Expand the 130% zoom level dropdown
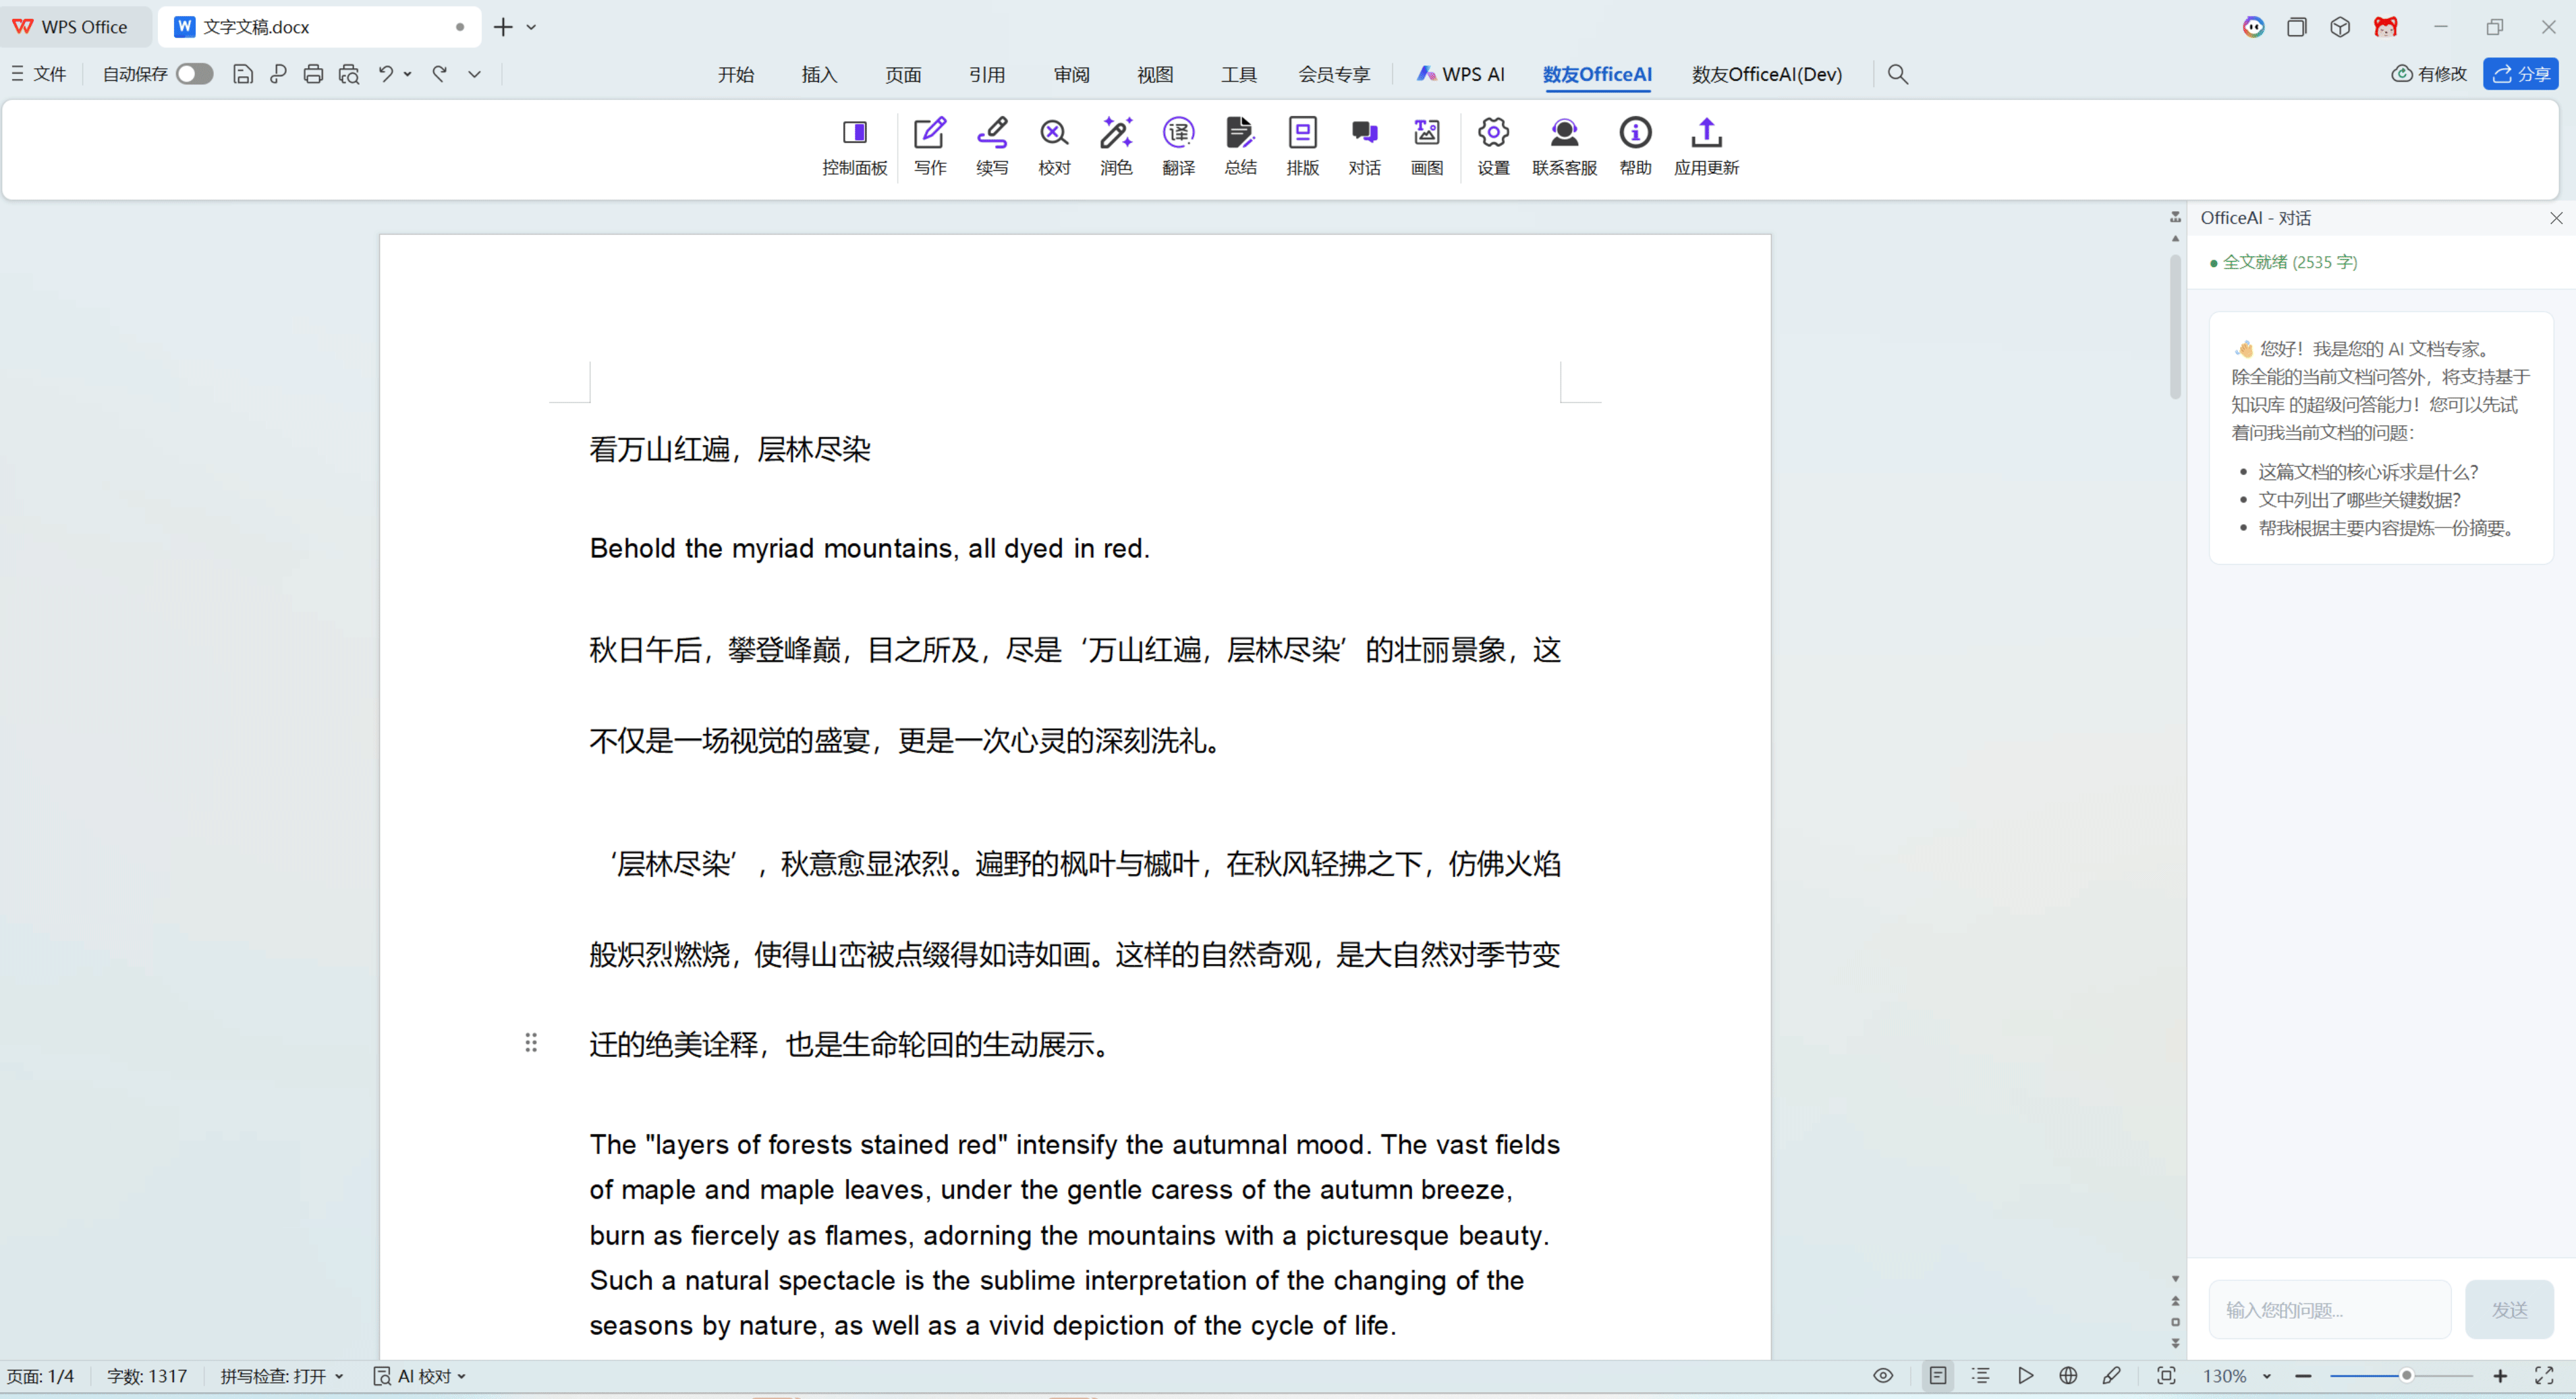 (x=2266, y=1377)
